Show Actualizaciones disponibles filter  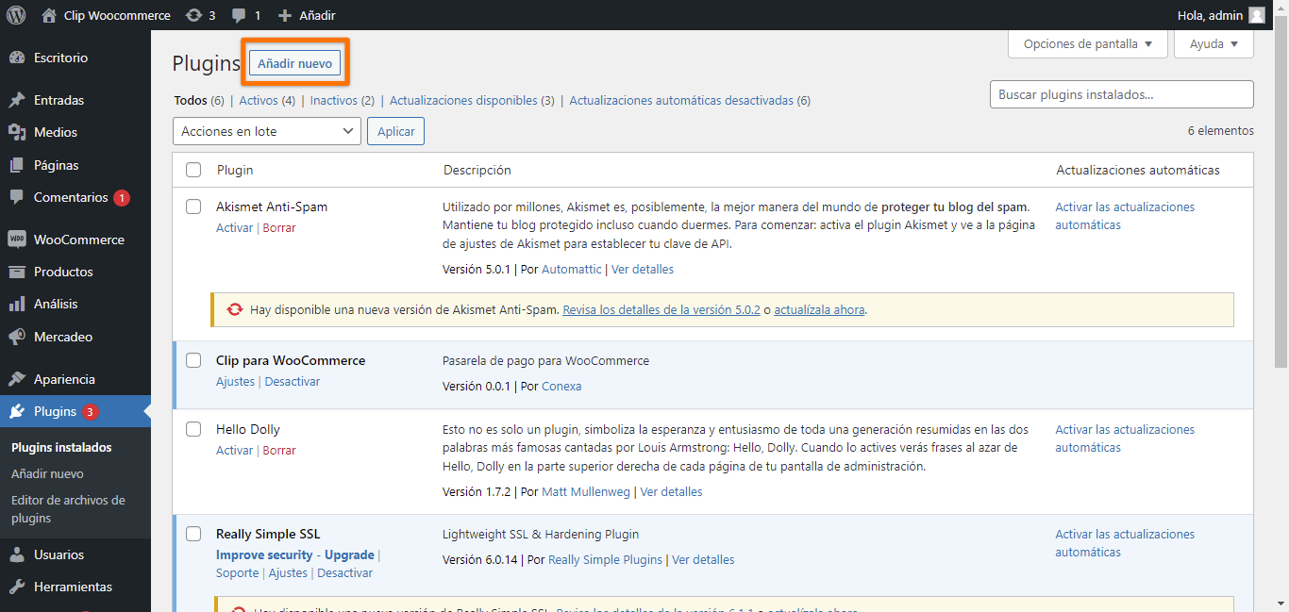(x=463, y=100)
